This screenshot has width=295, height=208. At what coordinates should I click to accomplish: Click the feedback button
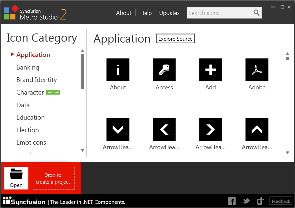tap(281, 201)
